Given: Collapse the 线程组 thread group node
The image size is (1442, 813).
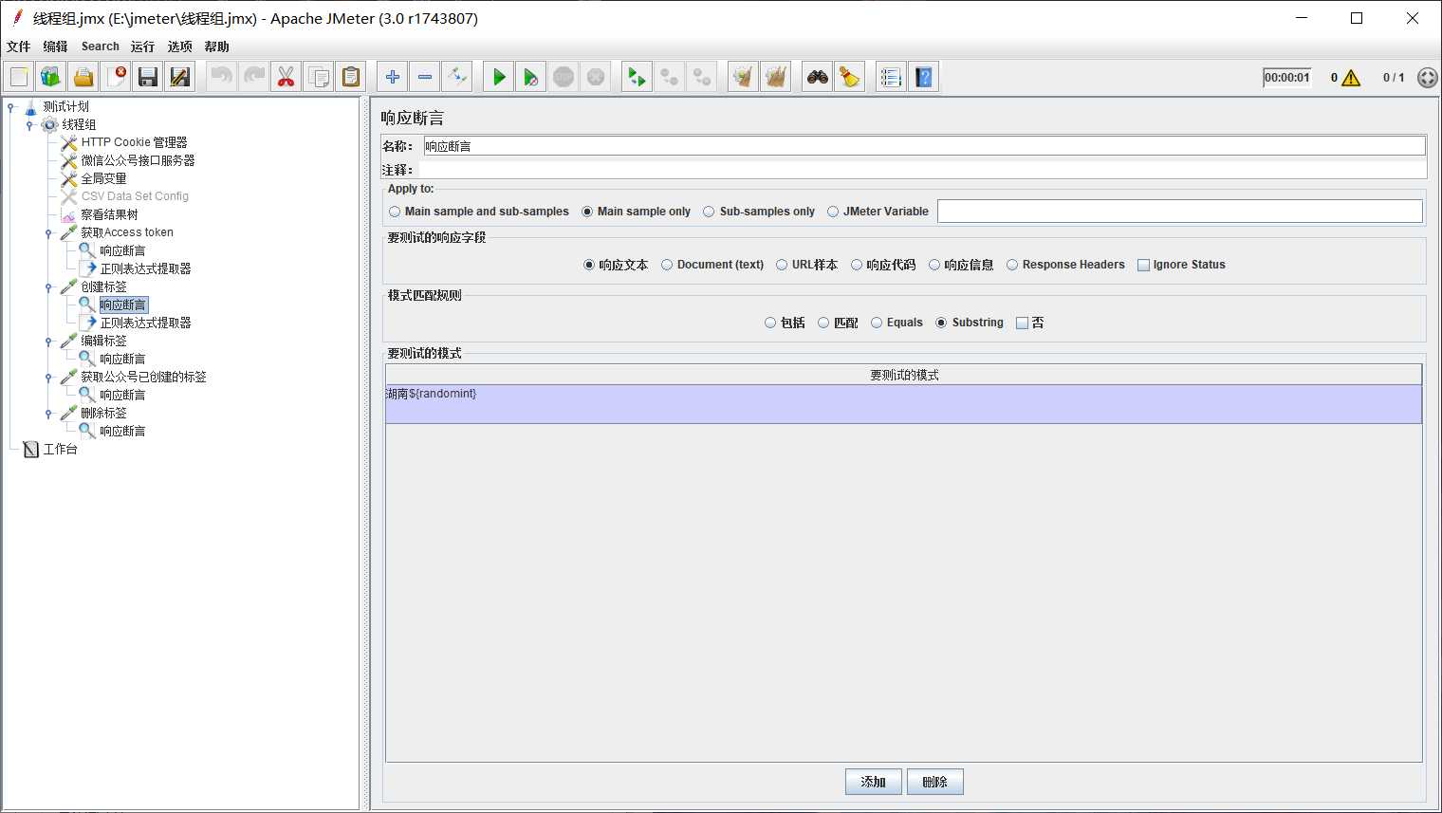Looking at the screenshot, I should pos(29,124).
